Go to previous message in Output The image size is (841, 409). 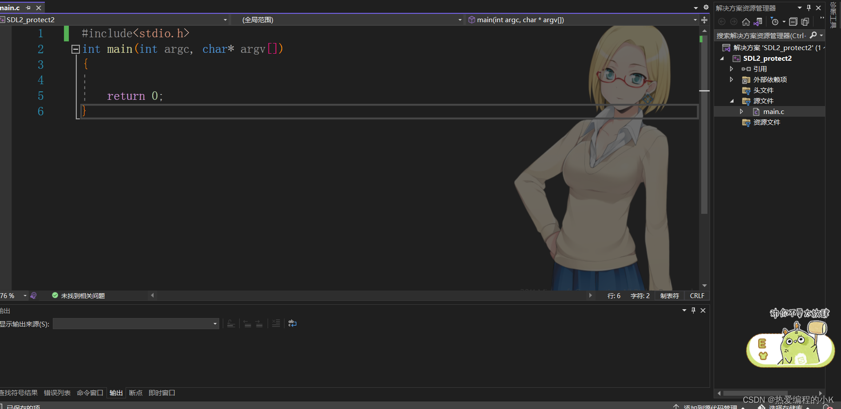click(247, 323)
